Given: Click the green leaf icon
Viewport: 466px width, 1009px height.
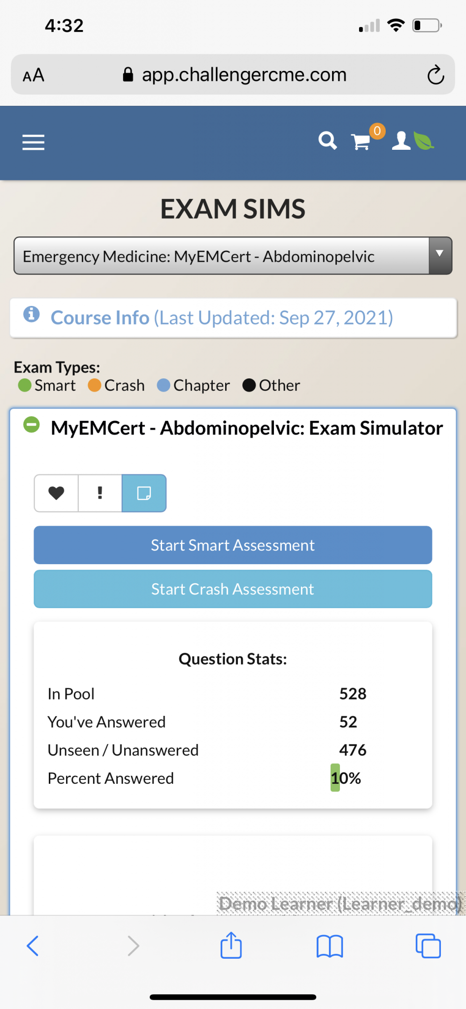Looking at the screenshot, I should 424,141.
